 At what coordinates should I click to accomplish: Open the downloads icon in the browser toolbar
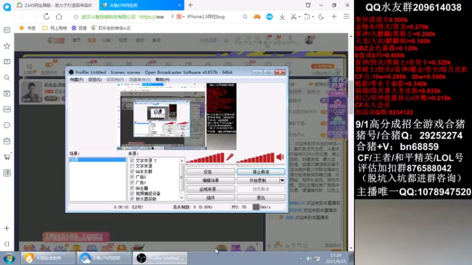(x=282, y=17)
